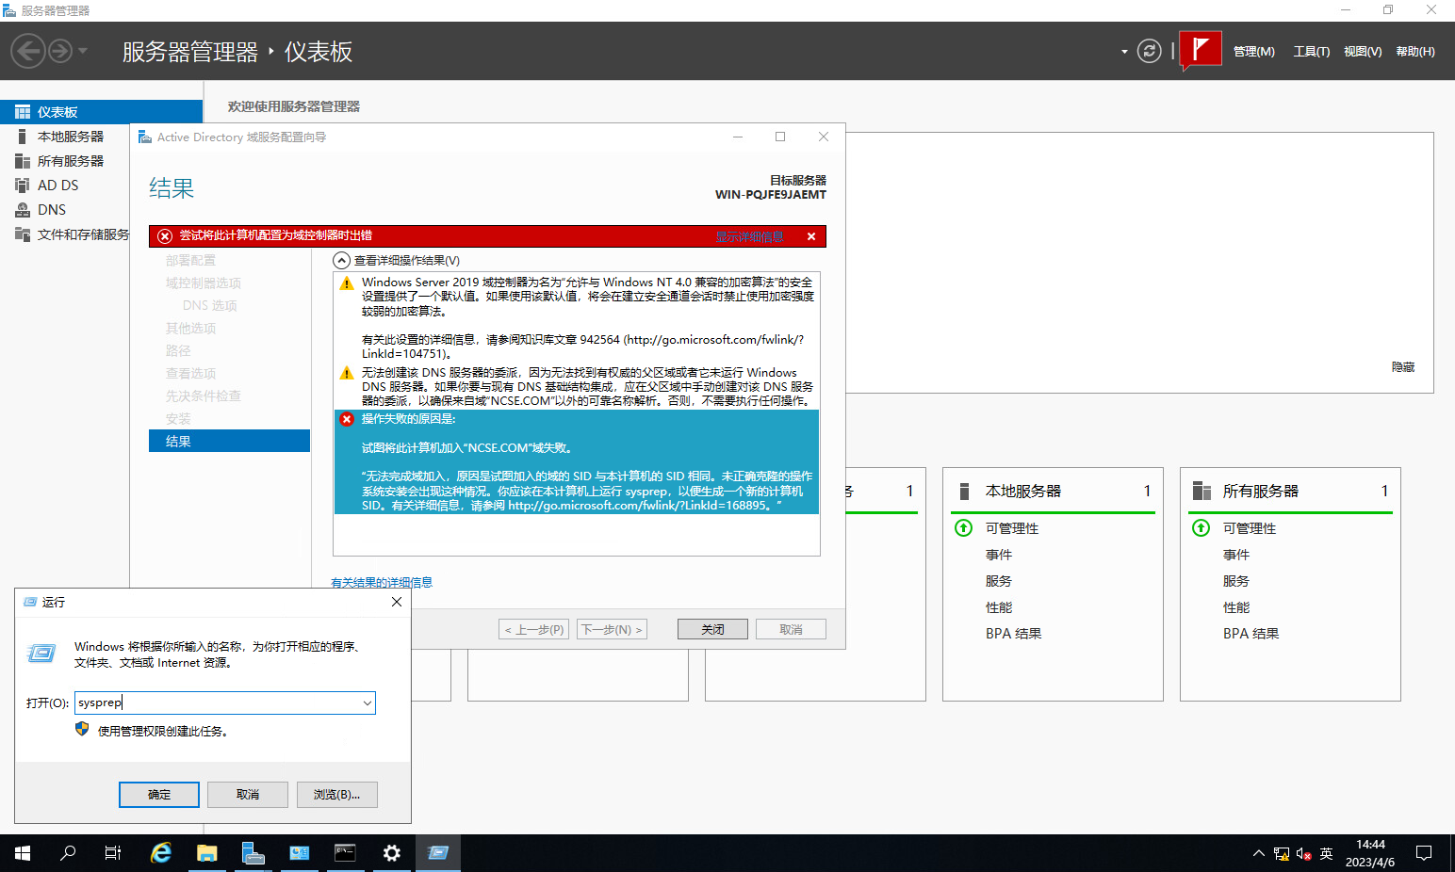
Task: Click the 显示详细信息 link in the error banner
Action: click(749, 236)
